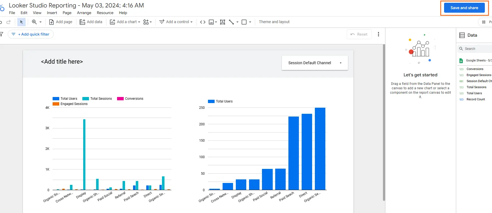
Task: Open Session Default Channel dropdown control
Action: pyautogui.click(x=315, y=63)
